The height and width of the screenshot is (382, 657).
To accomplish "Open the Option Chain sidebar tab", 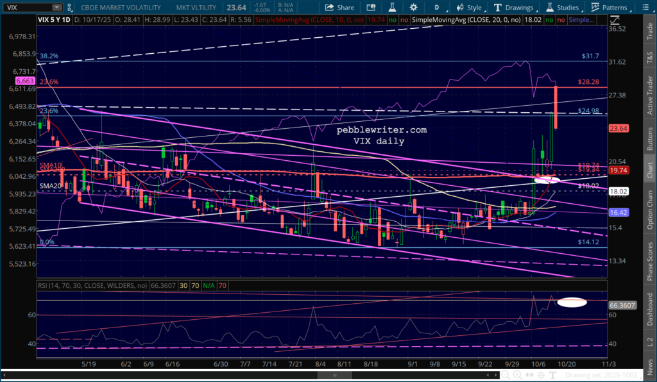I will [650, 210].
